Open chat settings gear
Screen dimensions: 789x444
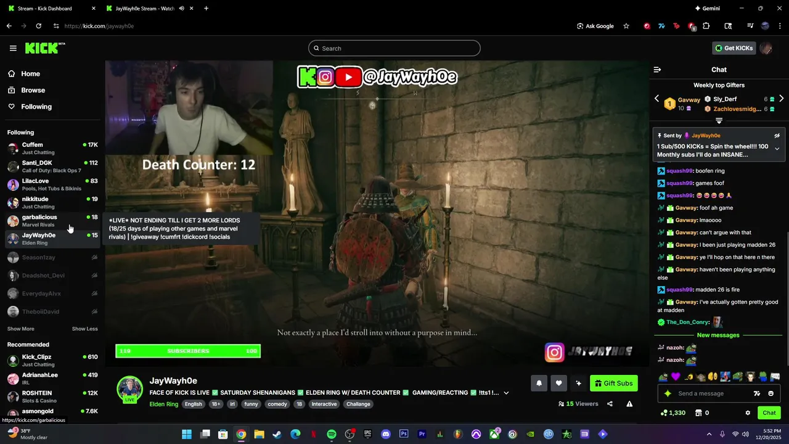coord(748,413)
